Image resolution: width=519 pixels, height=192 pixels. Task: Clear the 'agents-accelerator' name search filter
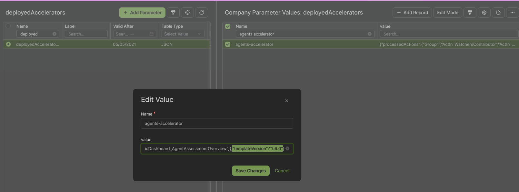[x=370, y=34]
